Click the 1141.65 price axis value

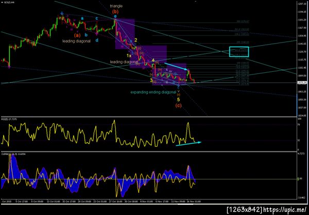(x=302, y=44)
